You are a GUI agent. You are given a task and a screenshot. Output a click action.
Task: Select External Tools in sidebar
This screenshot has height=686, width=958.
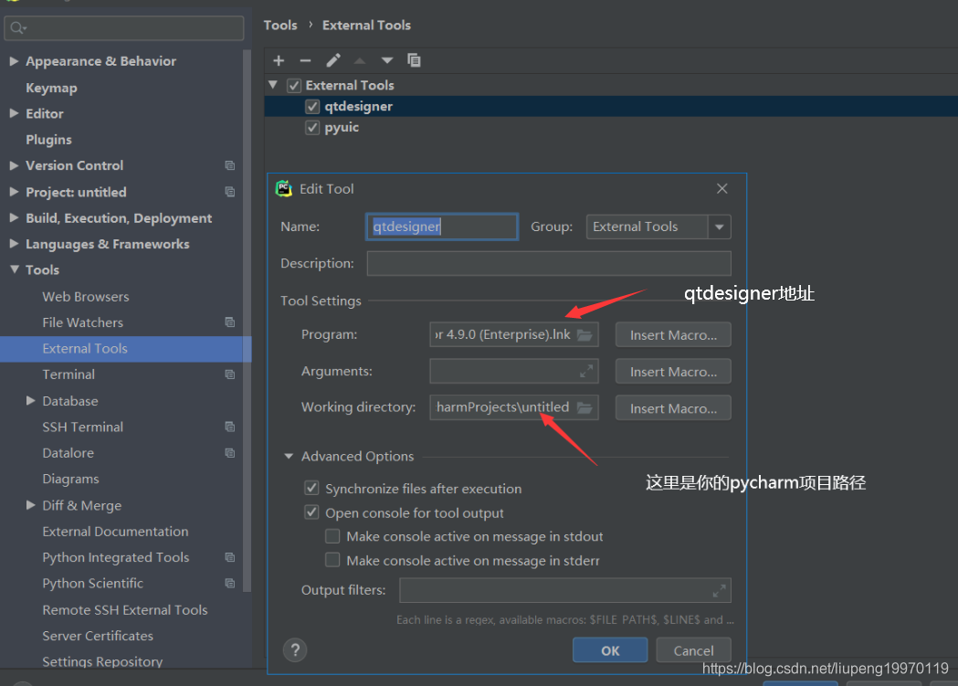[125, 349]
